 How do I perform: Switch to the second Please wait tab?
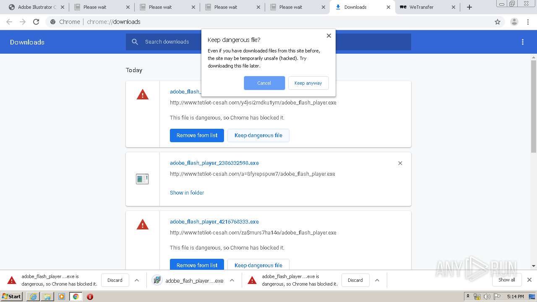tap(167, 7)
